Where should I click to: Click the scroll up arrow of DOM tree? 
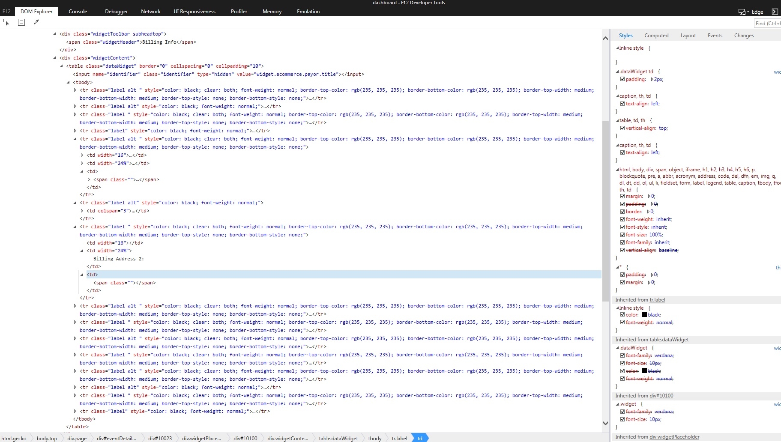[x=605, y=39]
